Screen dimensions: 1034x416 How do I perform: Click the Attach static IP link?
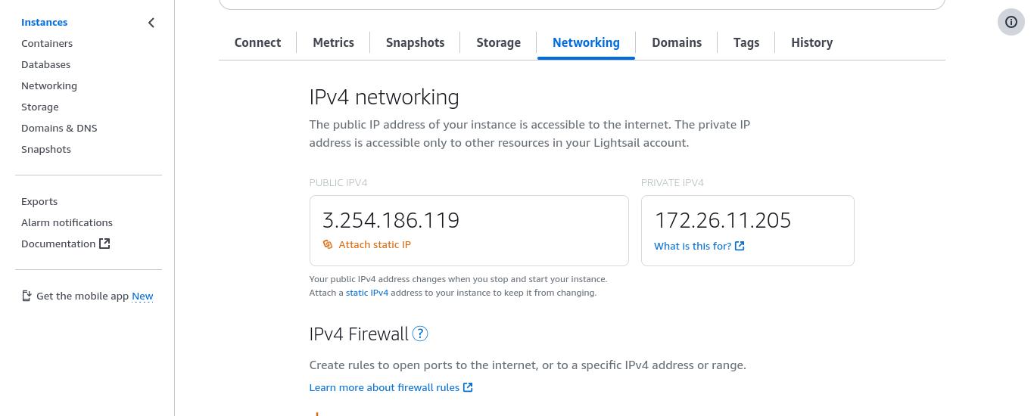(375, 244)
